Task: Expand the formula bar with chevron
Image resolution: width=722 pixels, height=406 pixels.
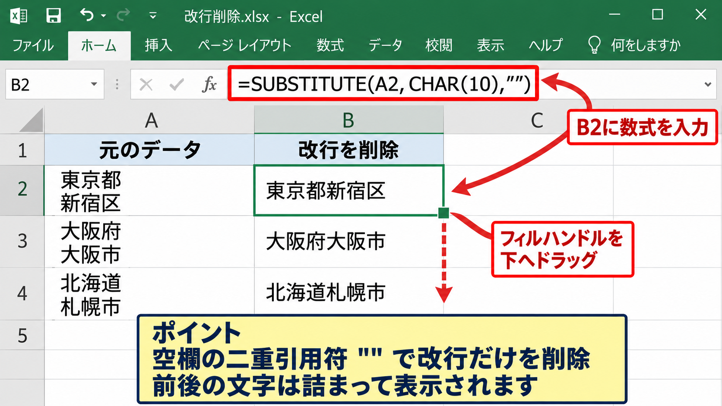Action: click(x=708, y=85)
